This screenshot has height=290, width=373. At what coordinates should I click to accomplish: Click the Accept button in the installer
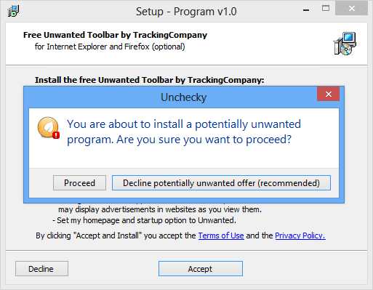pyautogui.click(x=201, y=269)
